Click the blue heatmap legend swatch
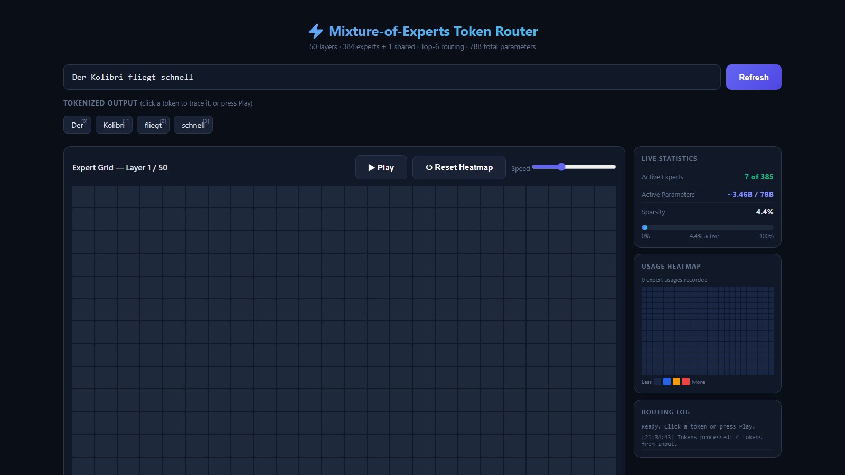This screenshot has height=475, width=845. 667,382
